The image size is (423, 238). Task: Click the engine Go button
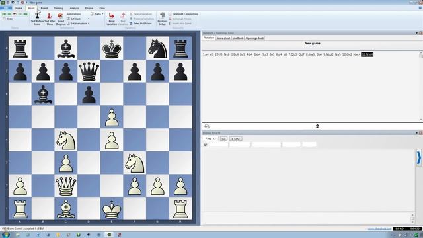tap(223, 139)
